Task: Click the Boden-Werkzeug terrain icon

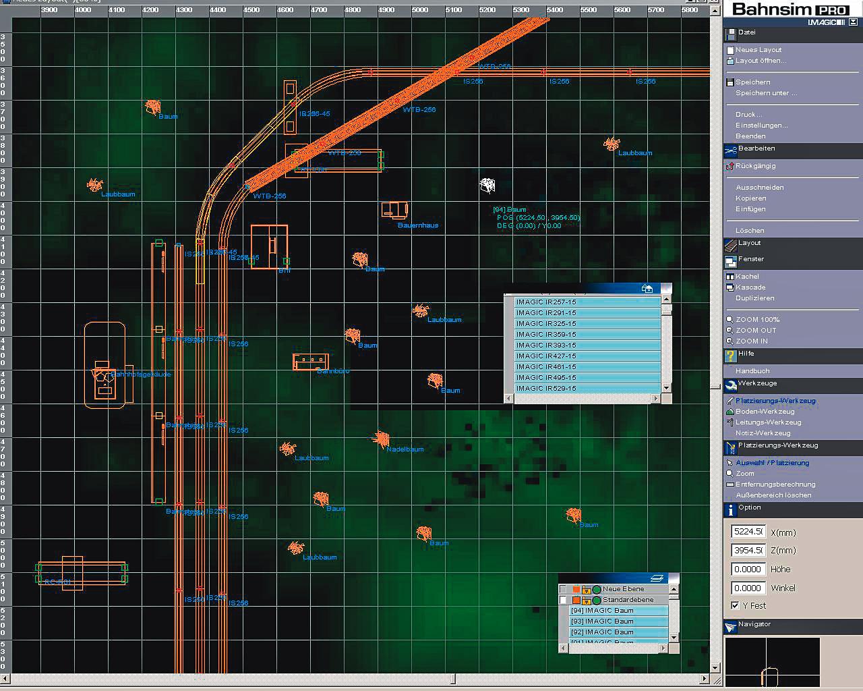Action: click(x=730, y=412)
